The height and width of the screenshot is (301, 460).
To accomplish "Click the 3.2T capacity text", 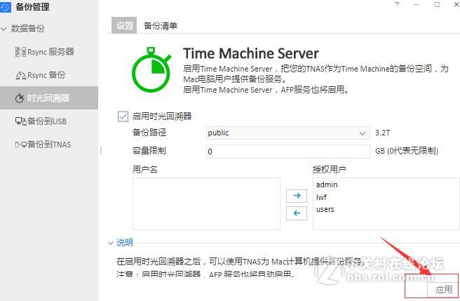I will pos(383,133).
